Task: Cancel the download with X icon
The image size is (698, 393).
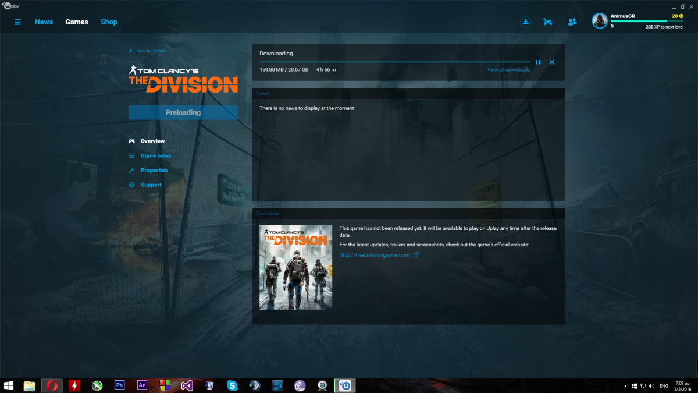Action: pos(552,62)
